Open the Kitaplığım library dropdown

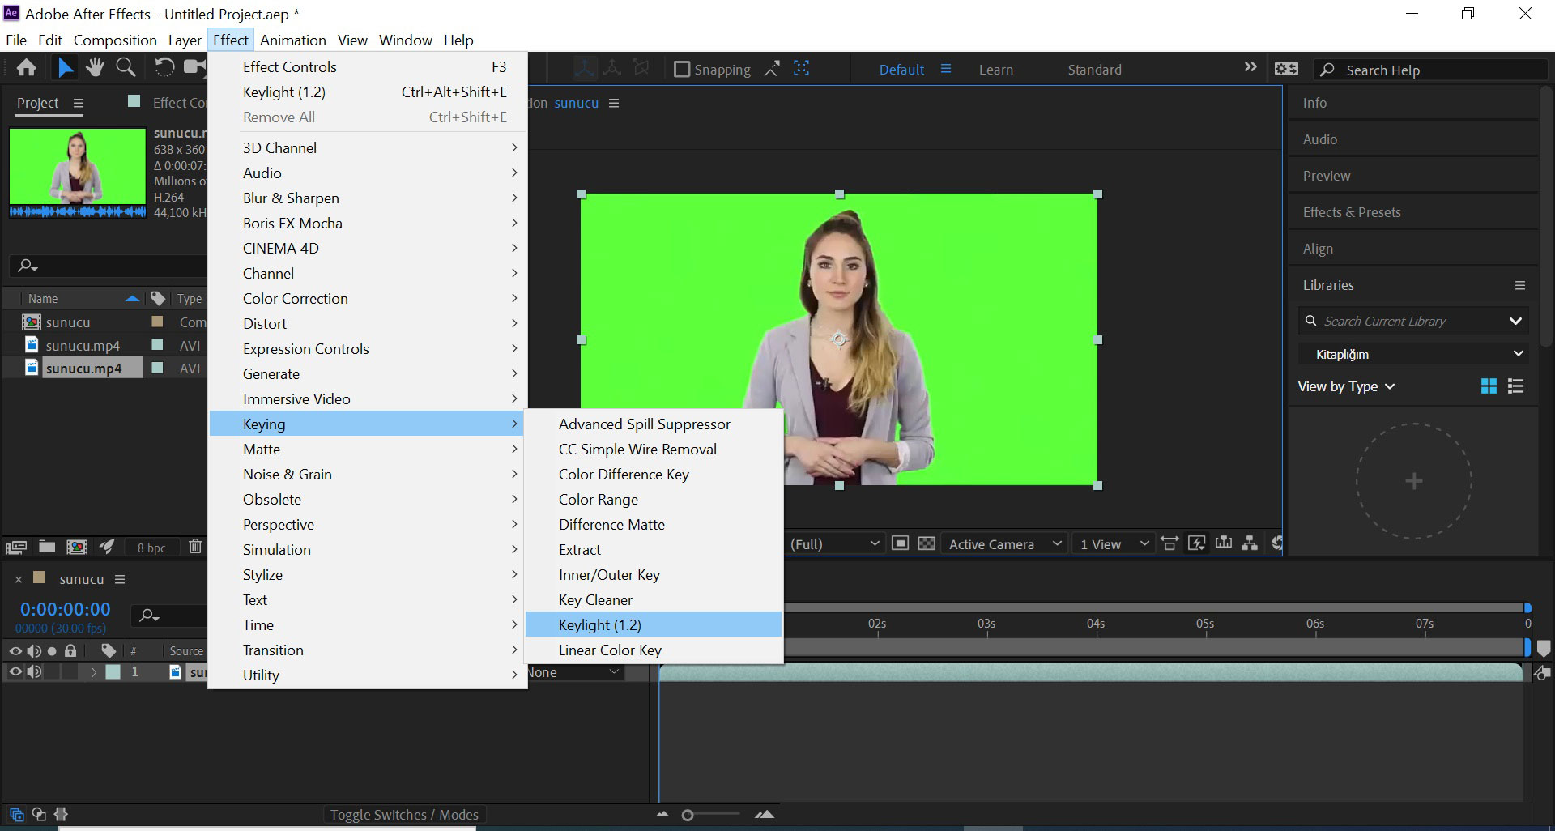pos(1413,354)
